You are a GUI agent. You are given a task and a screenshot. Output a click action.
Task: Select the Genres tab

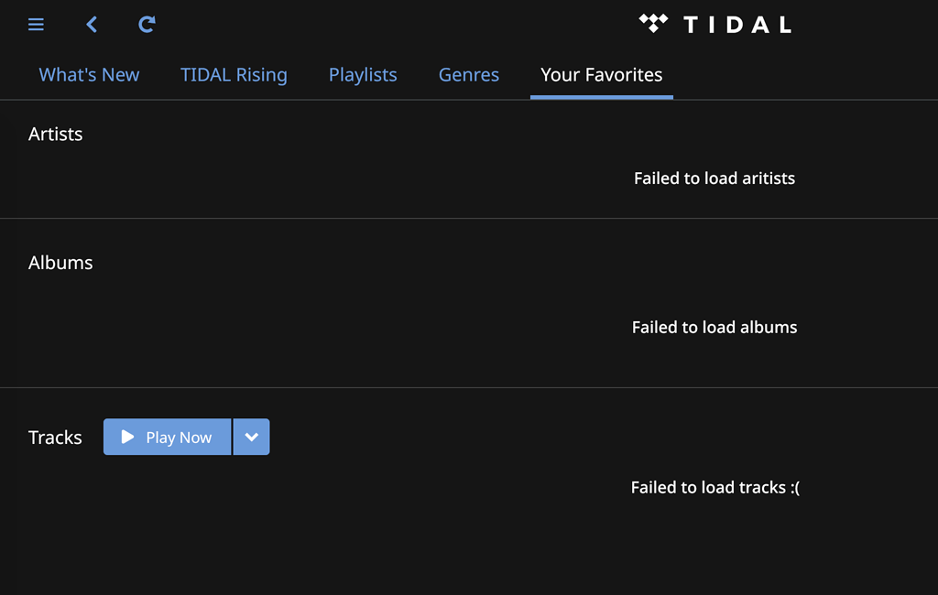[468, 74]
